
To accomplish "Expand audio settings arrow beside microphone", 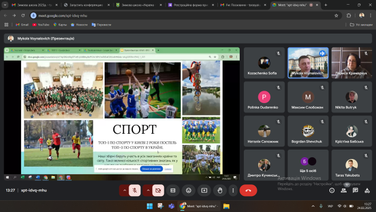I will point(125,190).
